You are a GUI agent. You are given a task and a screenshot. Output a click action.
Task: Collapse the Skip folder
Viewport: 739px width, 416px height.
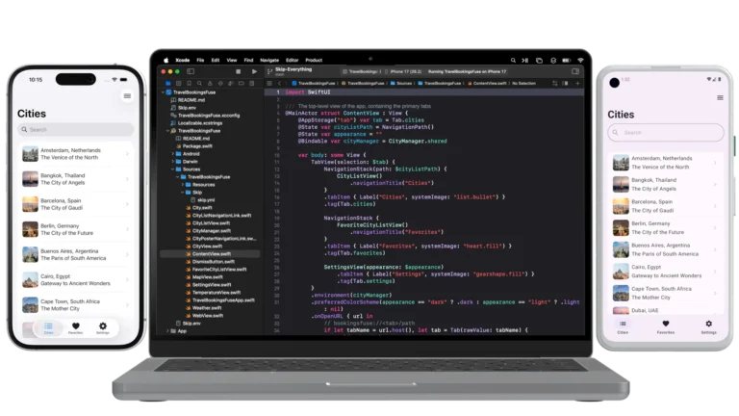pyautogui.click(x=183, y=193)
